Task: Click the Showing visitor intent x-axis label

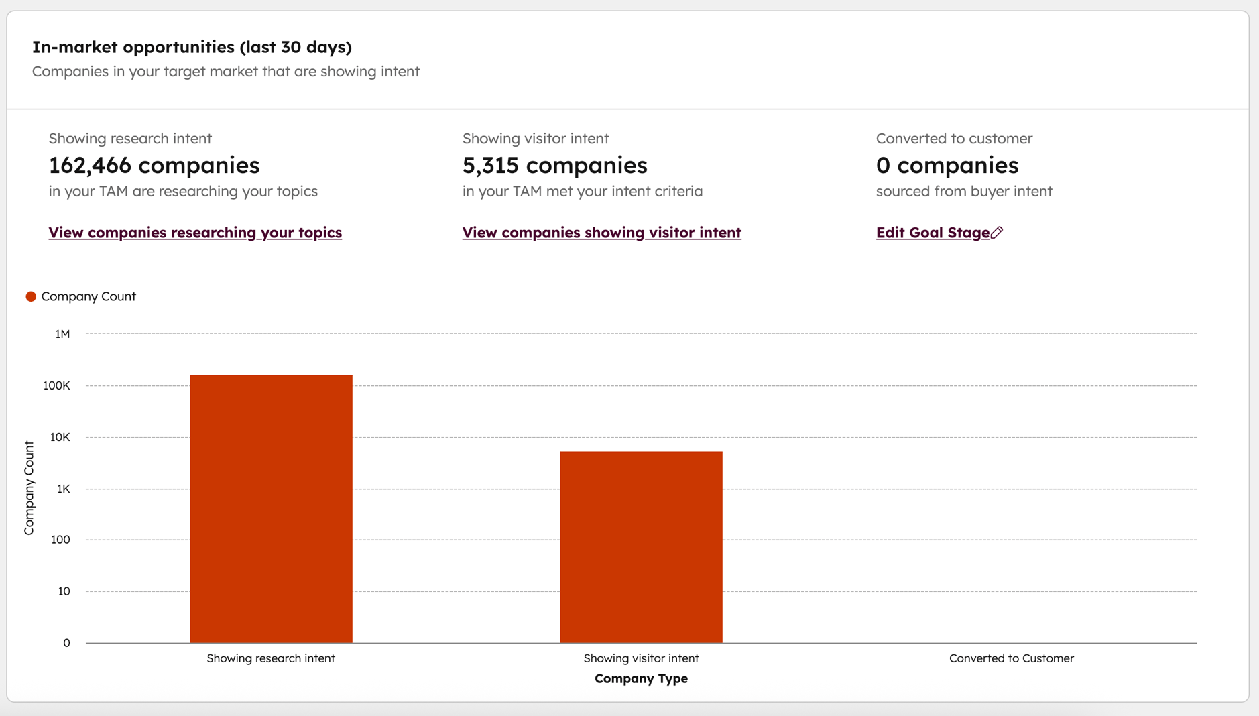Action: 641,658
